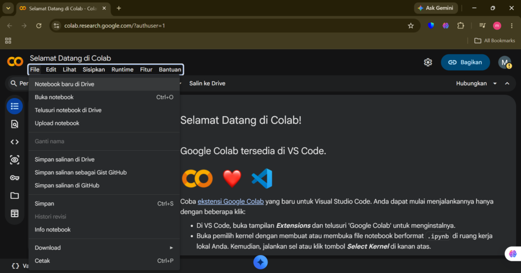This screenshot has height=273, width=521.
Task: Open the find and replace sidebar icon
Action: pyautogui.click(x=15, y=124)
